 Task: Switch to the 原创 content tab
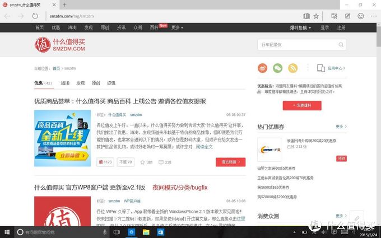tap(96, 83)
